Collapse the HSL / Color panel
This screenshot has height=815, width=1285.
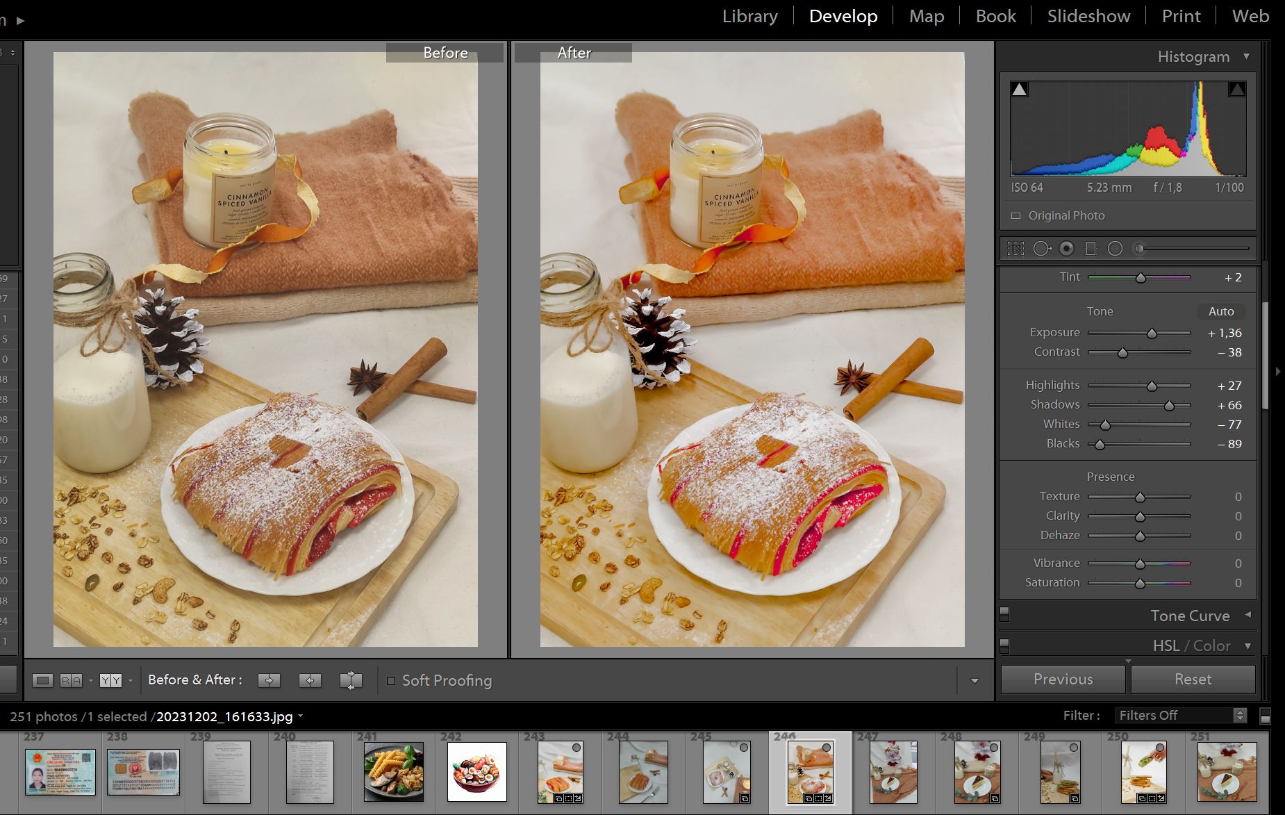[1247, 645]
